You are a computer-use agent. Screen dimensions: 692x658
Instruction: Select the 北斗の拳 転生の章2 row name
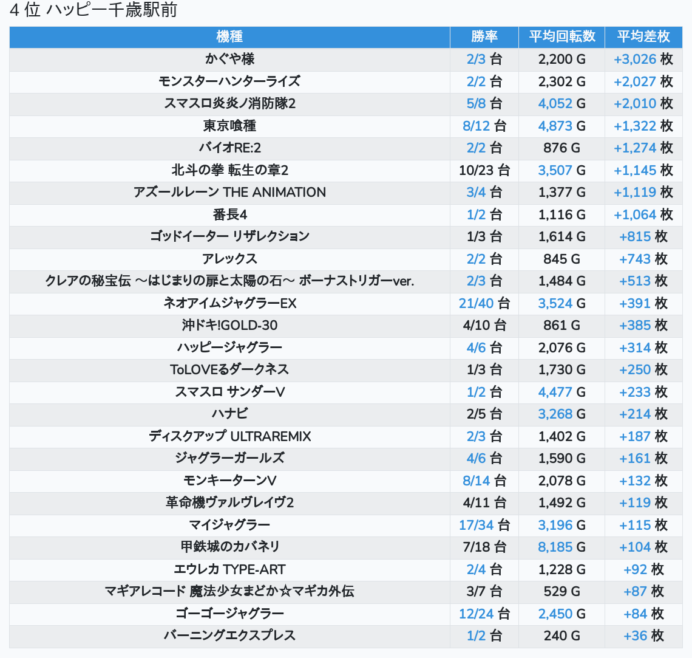(x=229, y=170)
